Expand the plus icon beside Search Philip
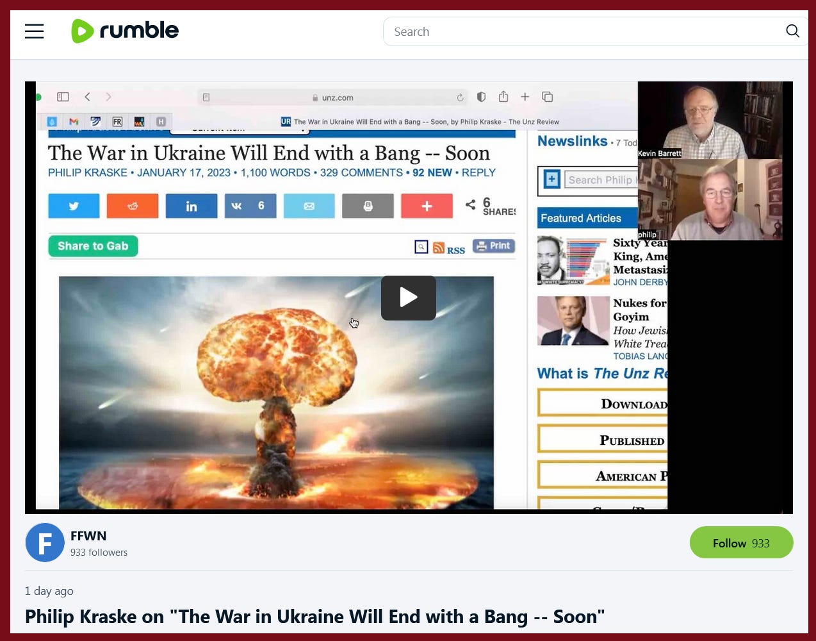816x641 pixels. pyautogui.click(x=552, y=179)
